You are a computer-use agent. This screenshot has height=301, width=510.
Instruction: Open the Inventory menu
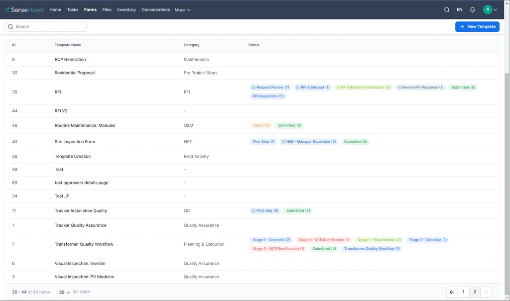[126, 10]
